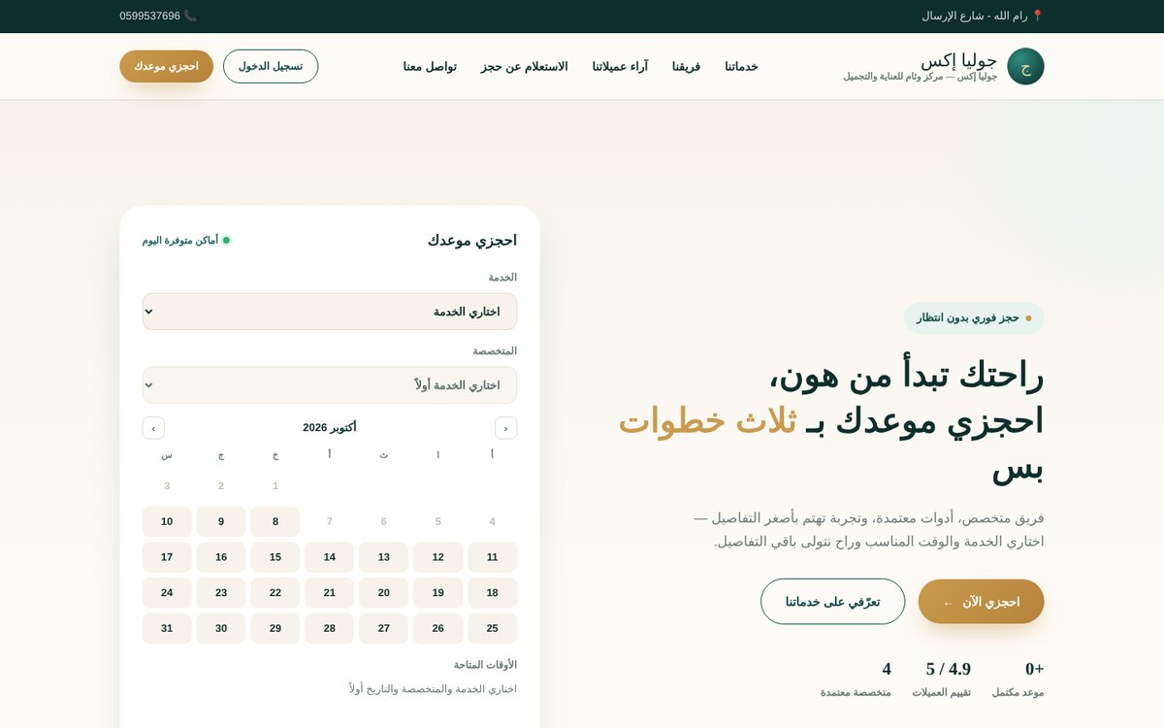Click the جوليا إكس brand name link

[958, 60]
